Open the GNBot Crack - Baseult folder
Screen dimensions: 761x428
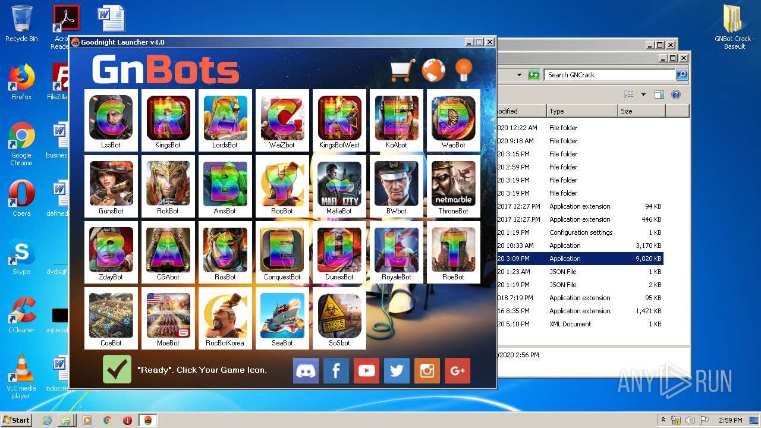pos(735,27)
